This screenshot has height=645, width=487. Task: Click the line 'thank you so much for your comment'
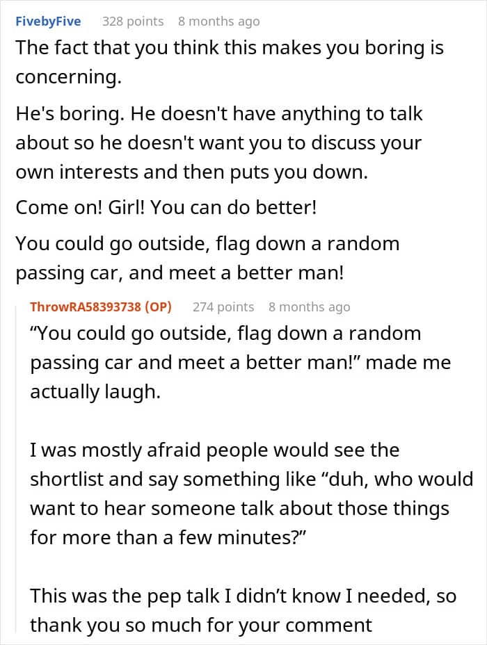pos(201,626)
